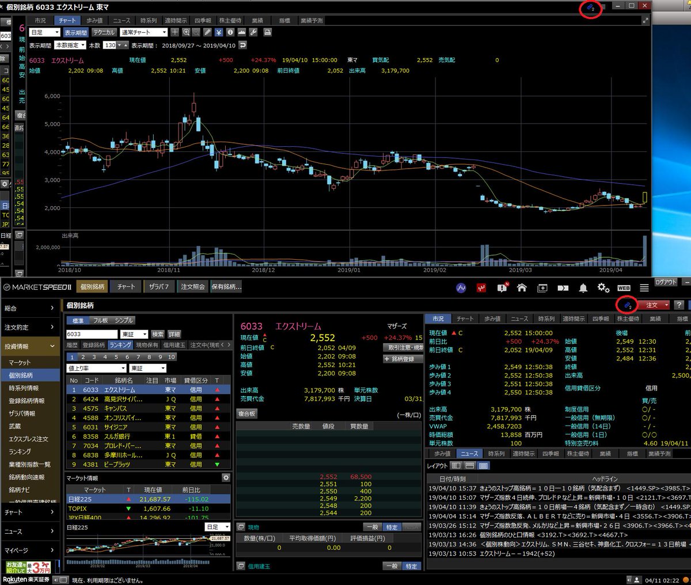
Task: Click テクニカル button in chart toolbar
Action: pos(104,32)
